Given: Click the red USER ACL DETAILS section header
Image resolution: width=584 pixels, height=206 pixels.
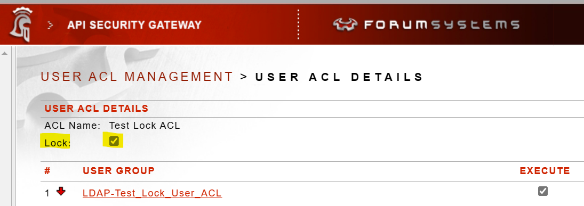Looking at the screenshot, I should point(97,109).
